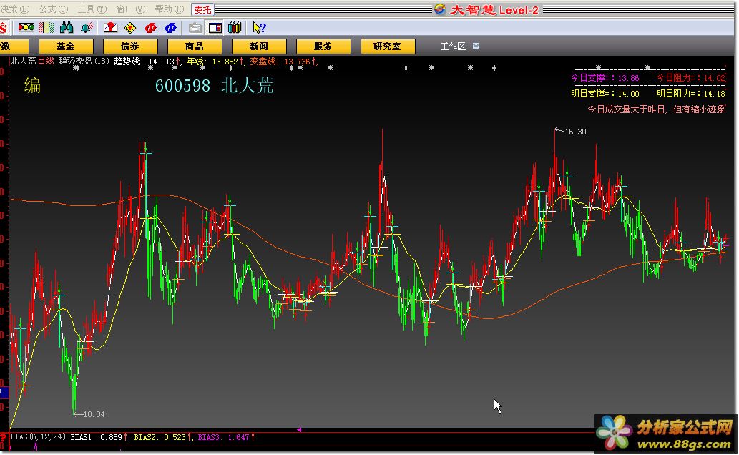Click the 16.30 high price marker
Image resolution: width=739 pixels, height=455 pixels.
571,132
